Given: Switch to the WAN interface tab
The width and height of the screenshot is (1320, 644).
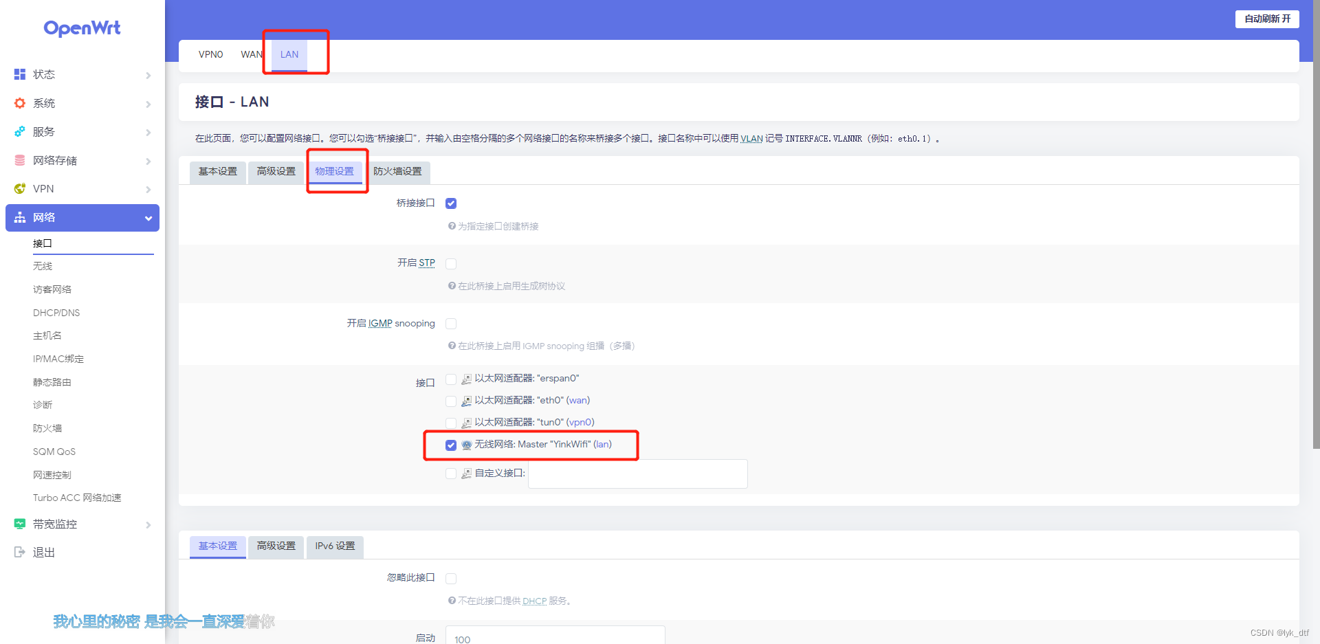Looking at the screenshot, I should point(252,54).
